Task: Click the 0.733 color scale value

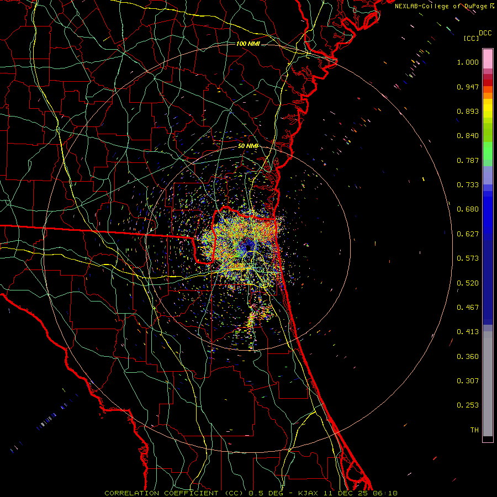Action: point(468,185)
